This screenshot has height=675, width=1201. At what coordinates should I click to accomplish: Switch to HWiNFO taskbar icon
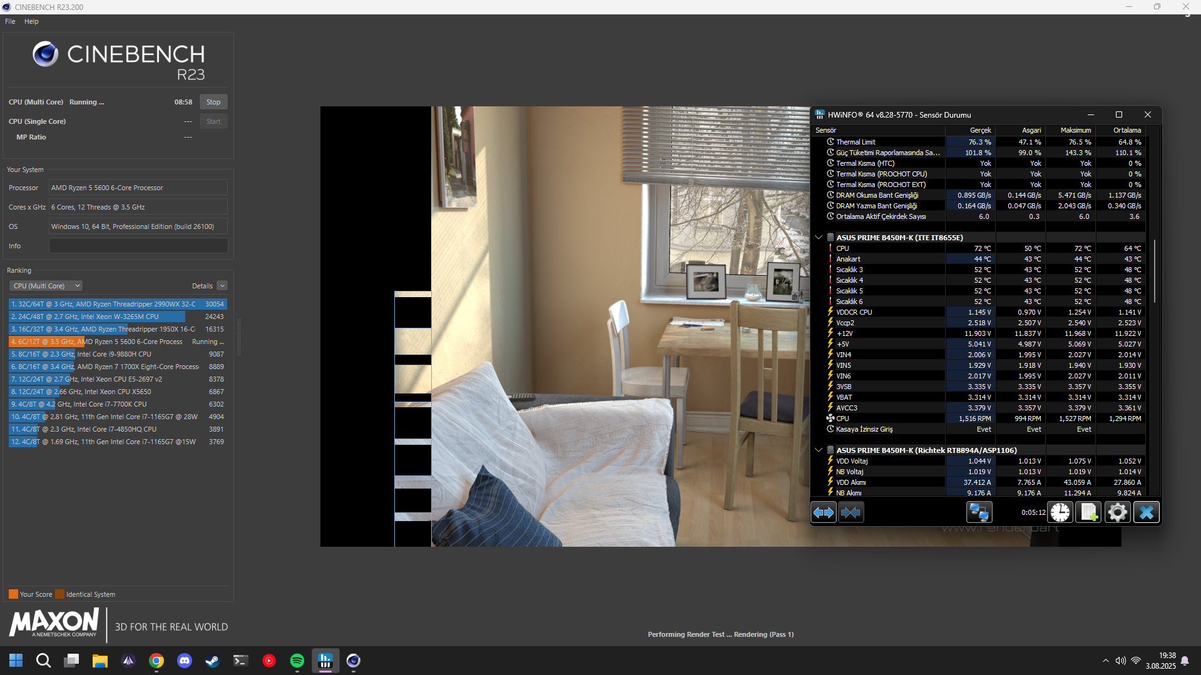pyautogui.click(x=325, y=661)
